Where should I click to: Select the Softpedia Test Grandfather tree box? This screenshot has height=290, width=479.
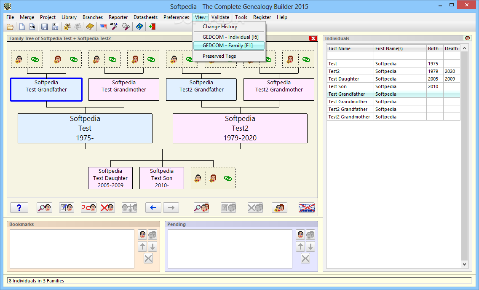pos(46,89)
